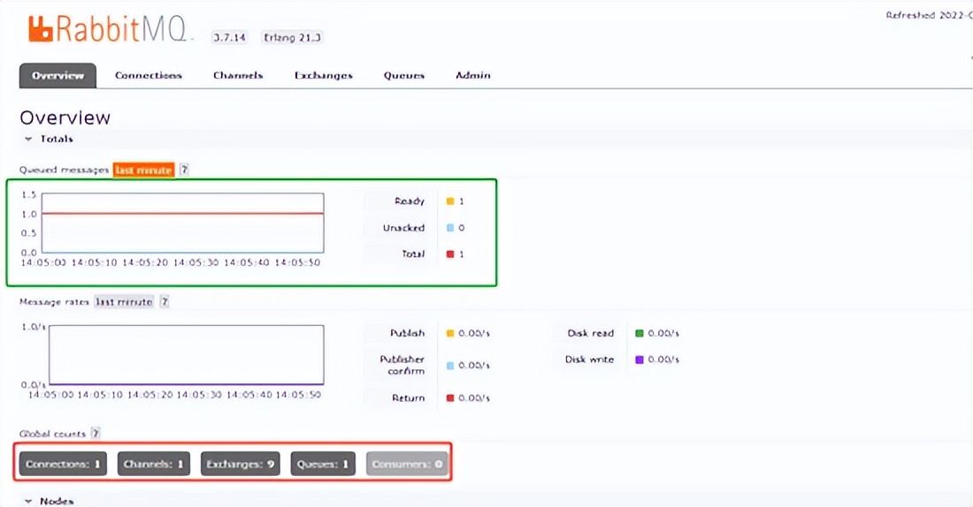Click the Disk write label
The image size is (973, 507).
pyautogui.click(x=589, y=359)
